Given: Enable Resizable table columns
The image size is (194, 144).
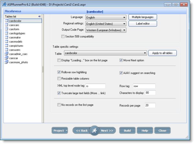Looking at the screenshot, I should (59, 78).
